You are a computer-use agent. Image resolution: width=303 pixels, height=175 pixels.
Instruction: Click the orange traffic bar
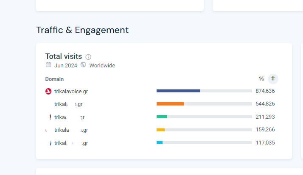(x=170, y=104)
